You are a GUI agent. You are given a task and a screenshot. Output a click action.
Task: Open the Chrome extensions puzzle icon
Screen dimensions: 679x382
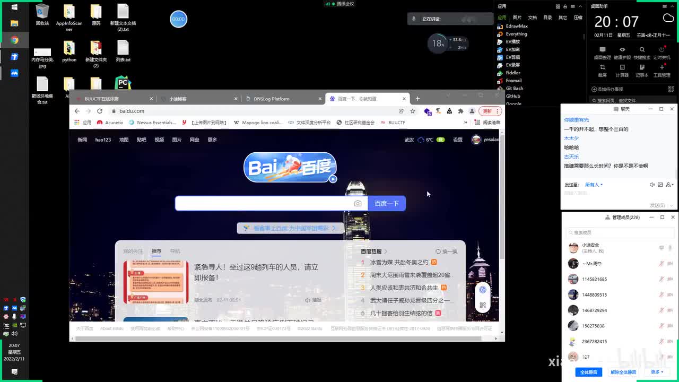click(x=460, y=111)
